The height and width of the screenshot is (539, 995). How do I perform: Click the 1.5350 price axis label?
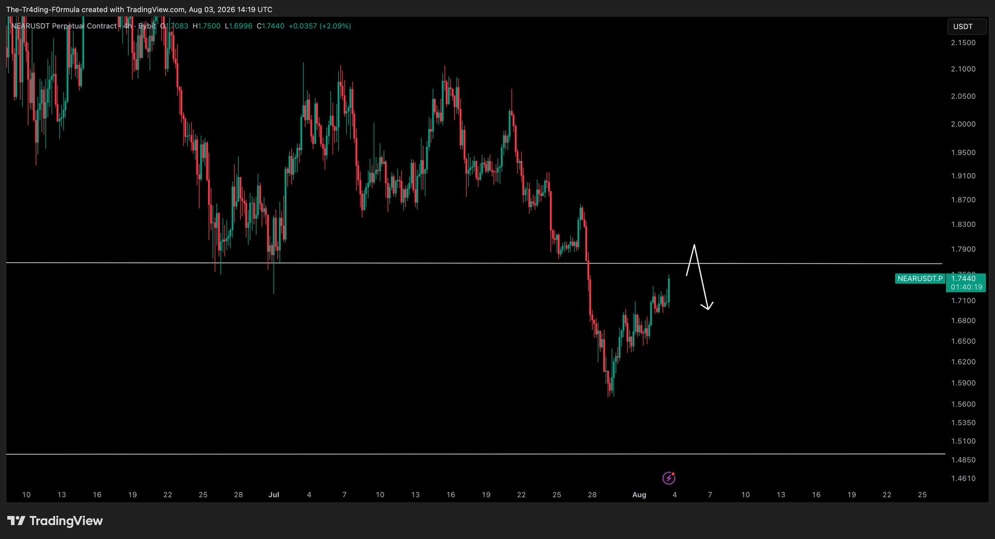(963, 423)
